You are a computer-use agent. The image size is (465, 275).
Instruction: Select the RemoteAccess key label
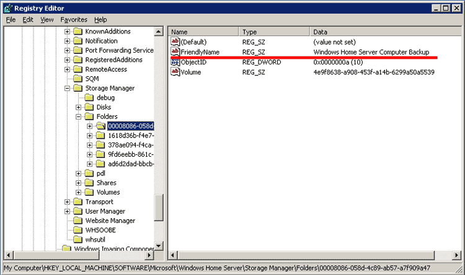(106, 69)
